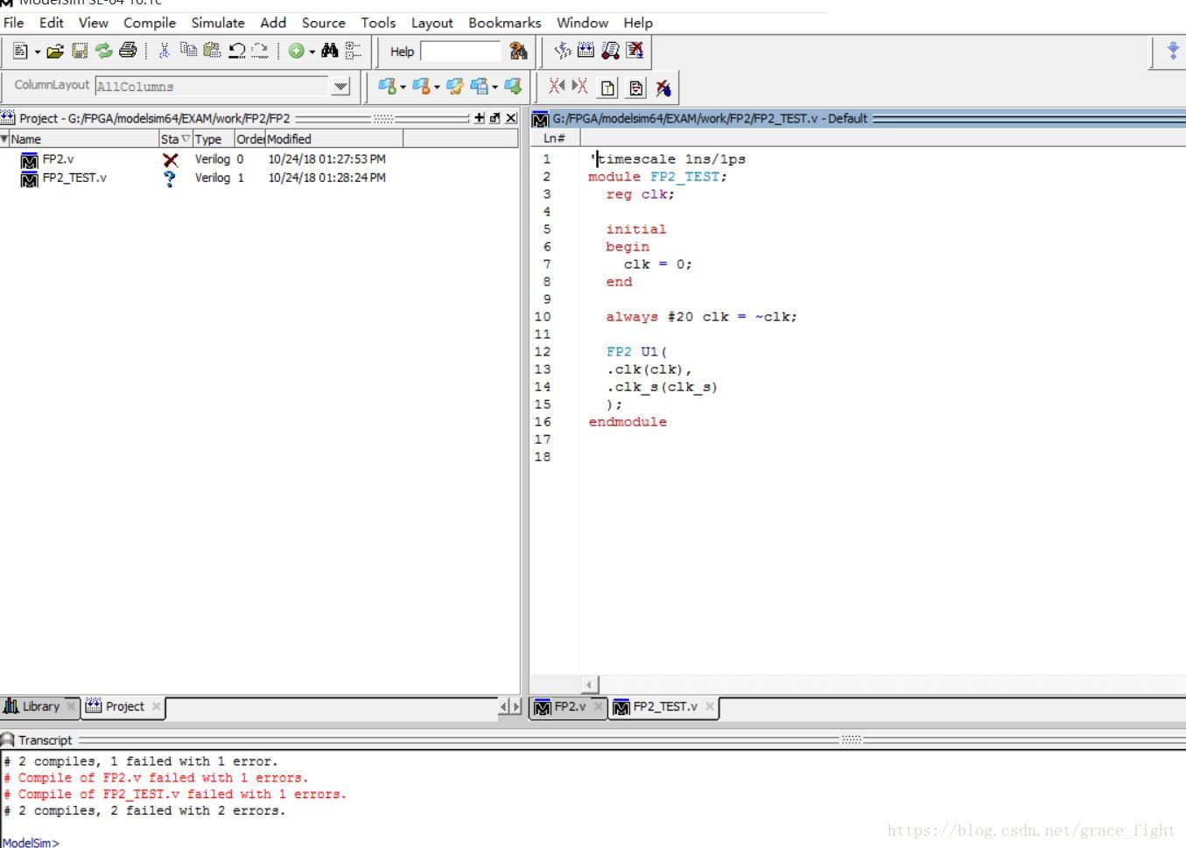Click the document with red lines icon
Viewport: 1186px width, 848px height.
[635, 88]
